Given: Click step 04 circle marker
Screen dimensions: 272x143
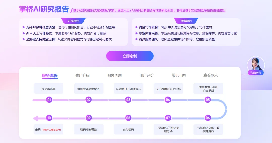Looking at the screenshot, I should point(168,100).
